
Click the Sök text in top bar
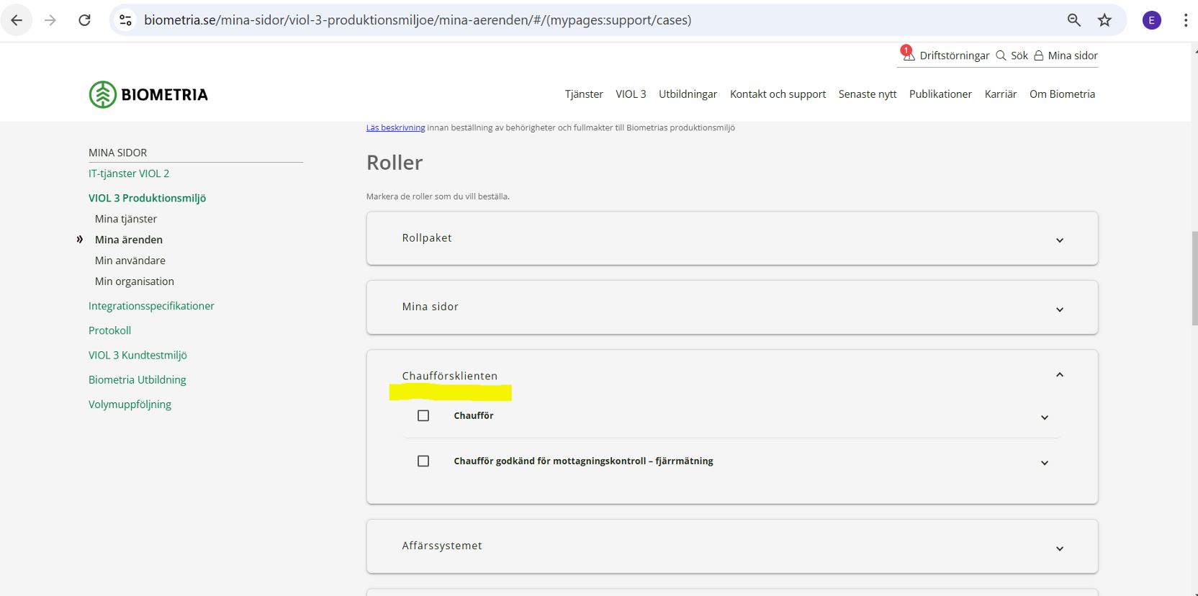pos(1019,55)
